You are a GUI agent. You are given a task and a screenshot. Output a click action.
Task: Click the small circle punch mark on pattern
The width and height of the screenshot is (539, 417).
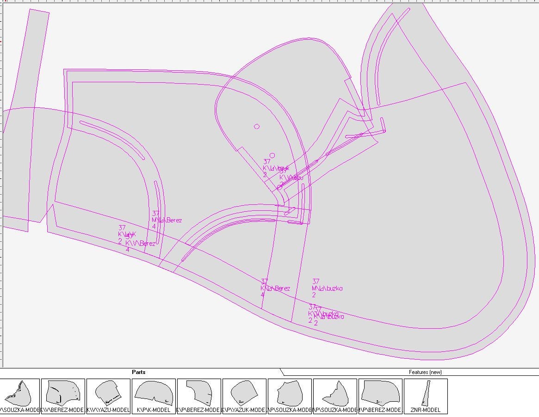tap(256, 125)
